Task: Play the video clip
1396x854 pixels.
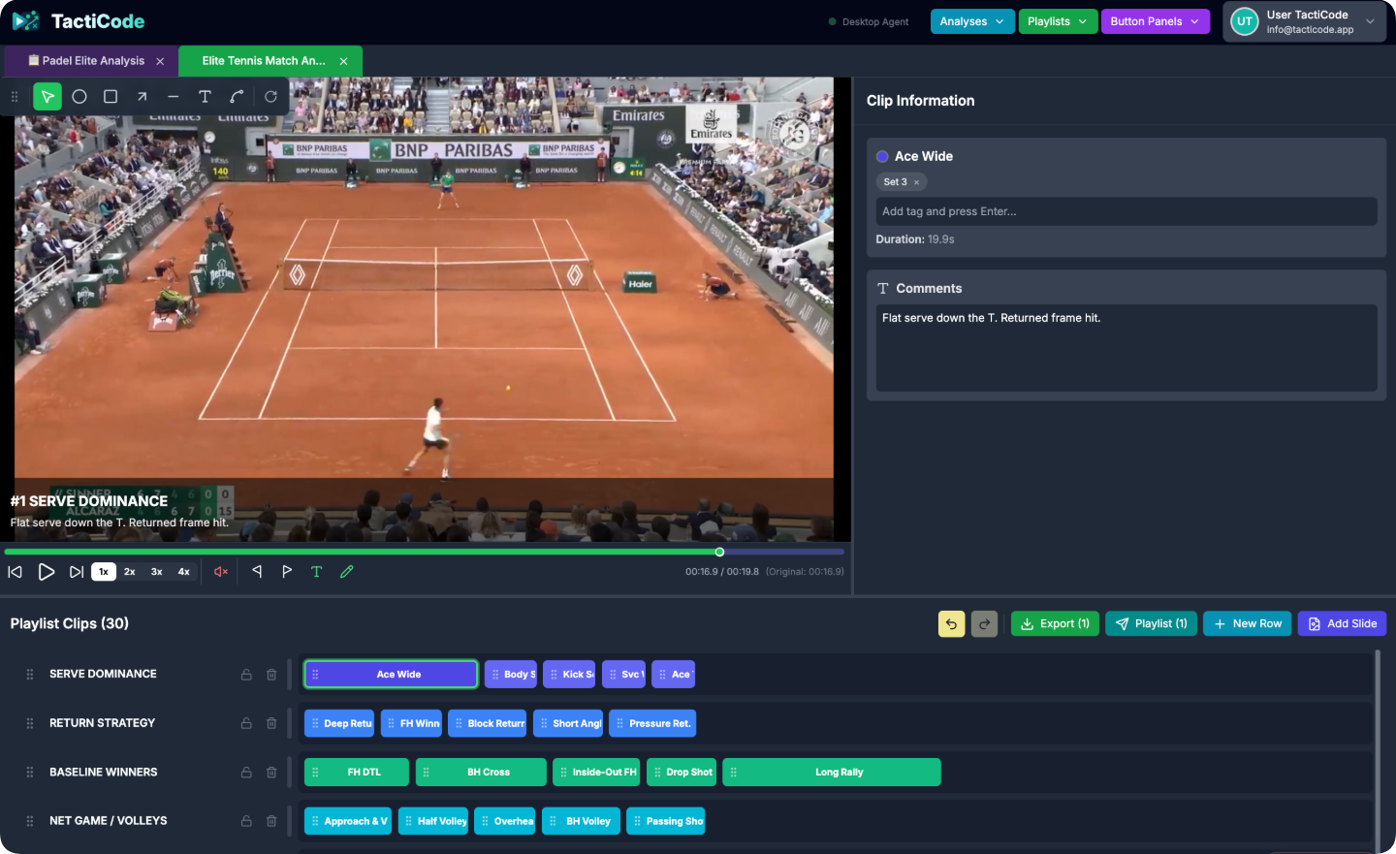Action: (46, 572)
